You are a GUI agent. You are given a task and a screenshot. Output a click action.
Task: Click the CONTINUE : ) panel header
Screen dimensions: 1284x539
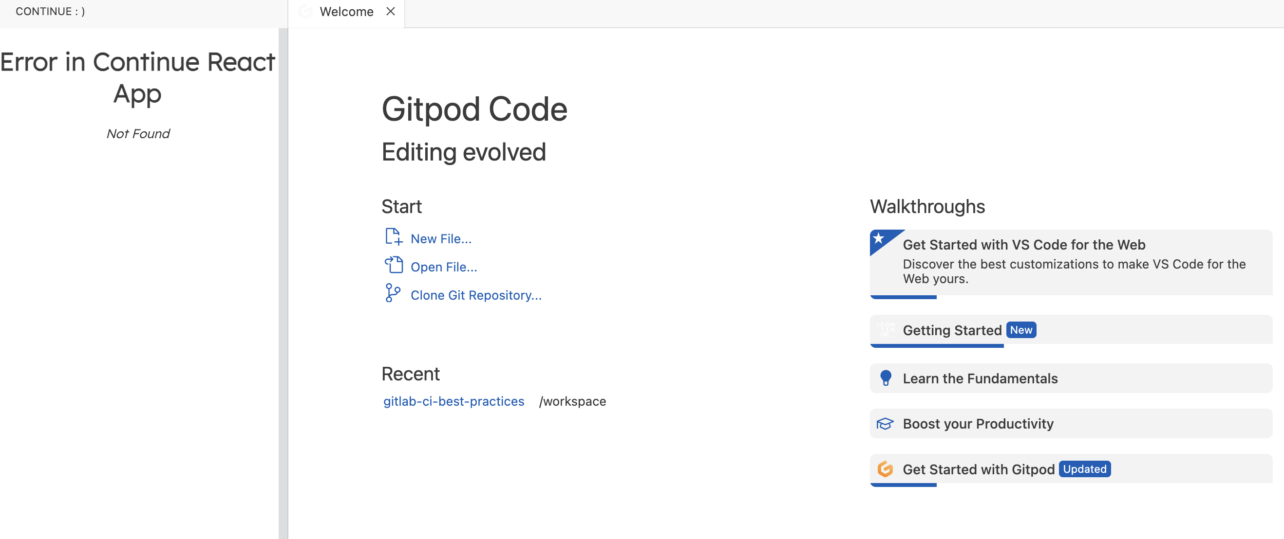coord(49,11)
